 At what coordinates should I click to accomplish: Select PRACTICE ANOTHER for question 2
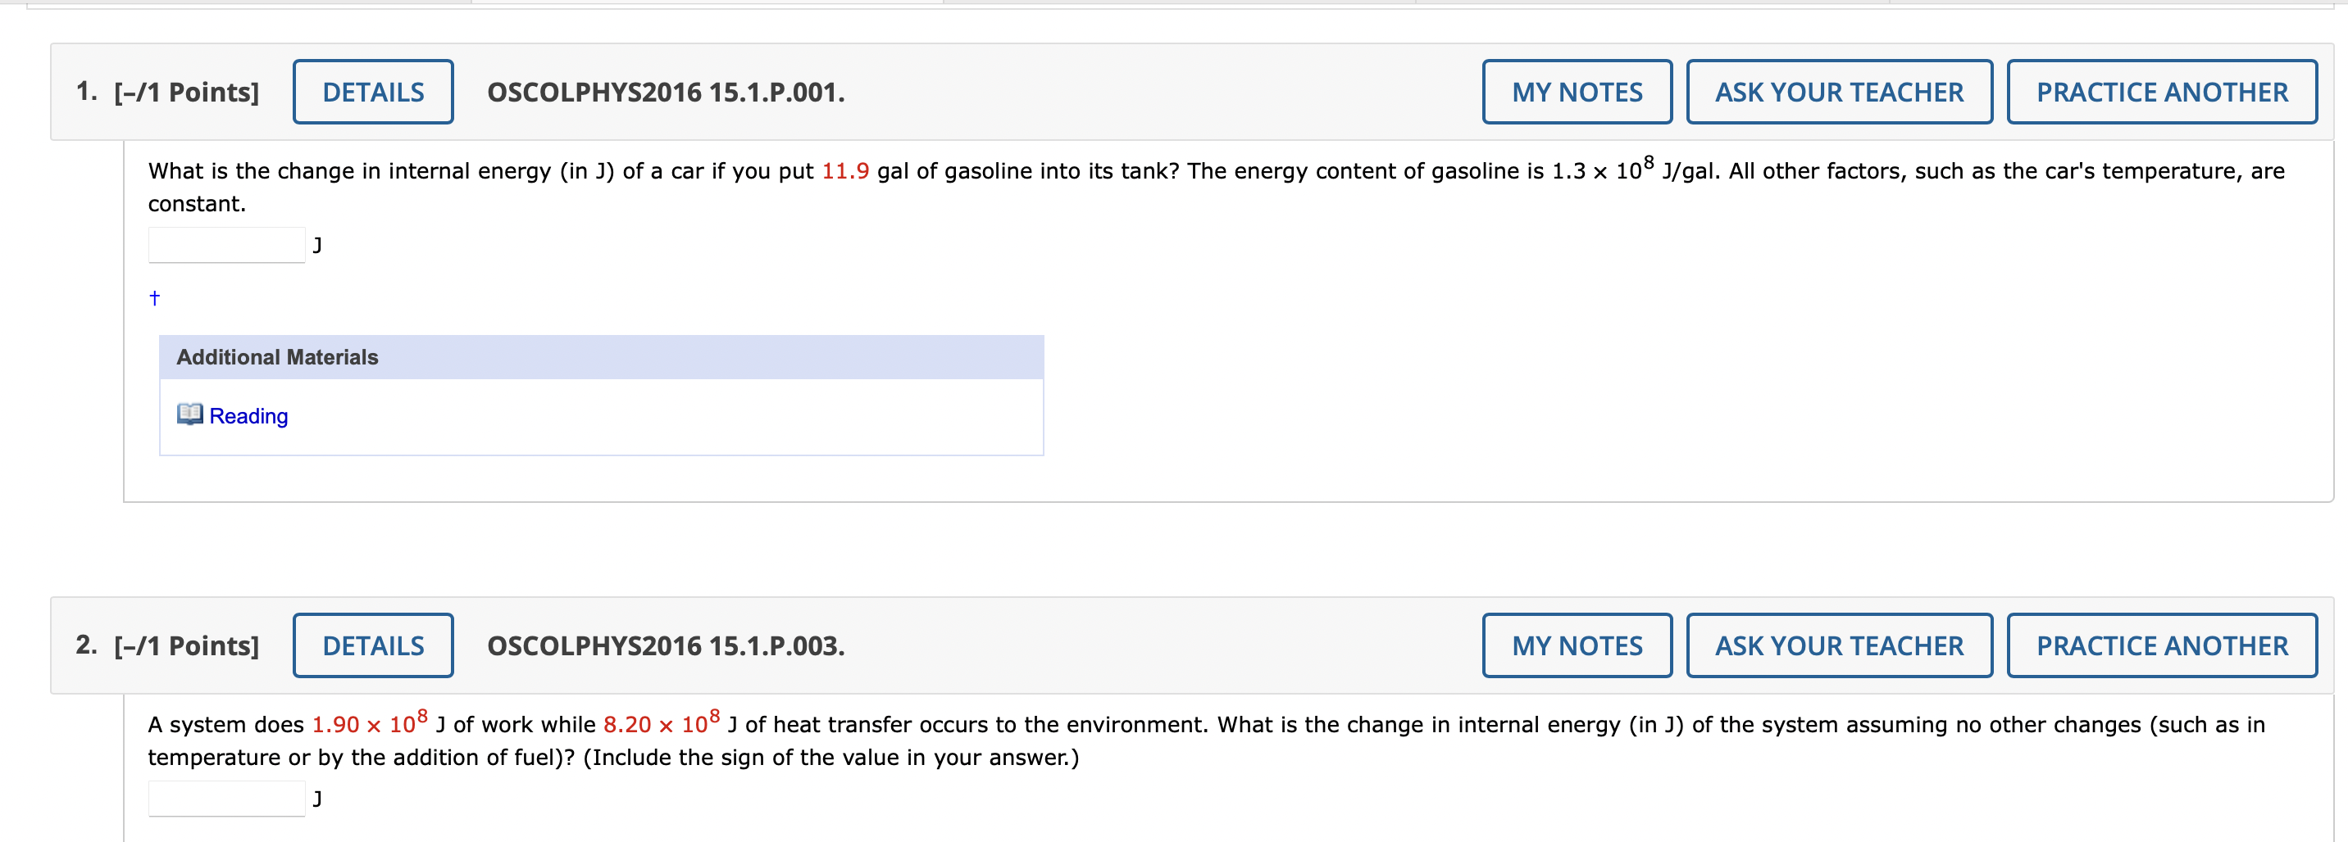(x=2162, y=645)
